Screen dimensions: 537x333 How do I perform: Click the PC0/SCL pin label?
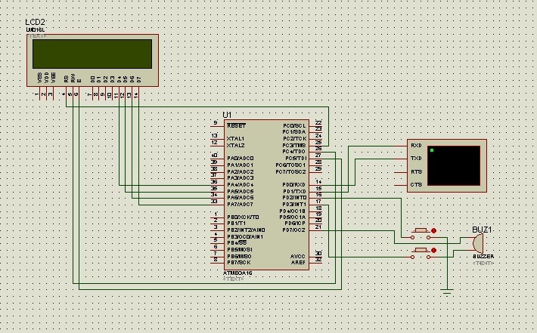click(294, 126)
